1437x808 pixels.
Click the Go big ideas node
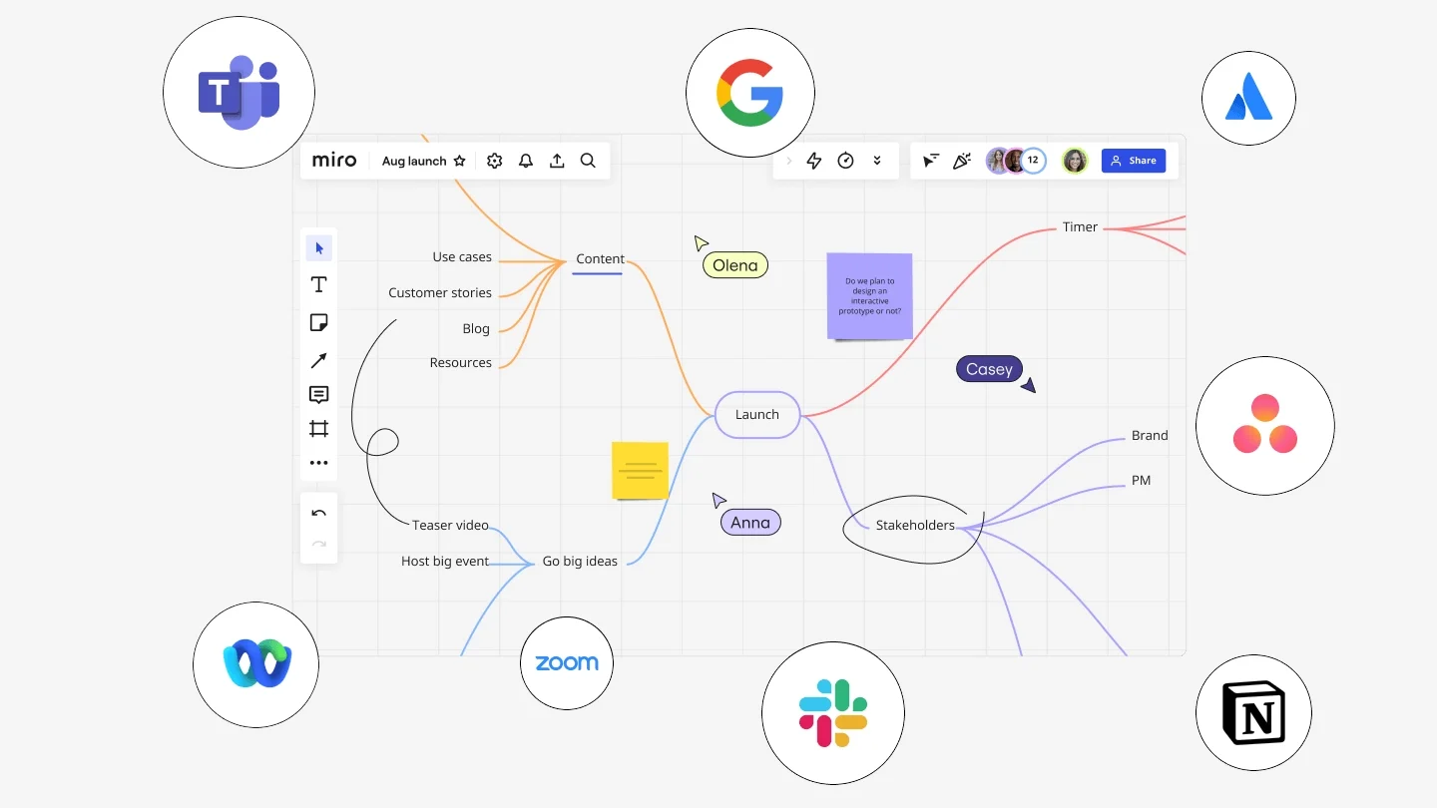pyautogui.click(x=580, y=562)
